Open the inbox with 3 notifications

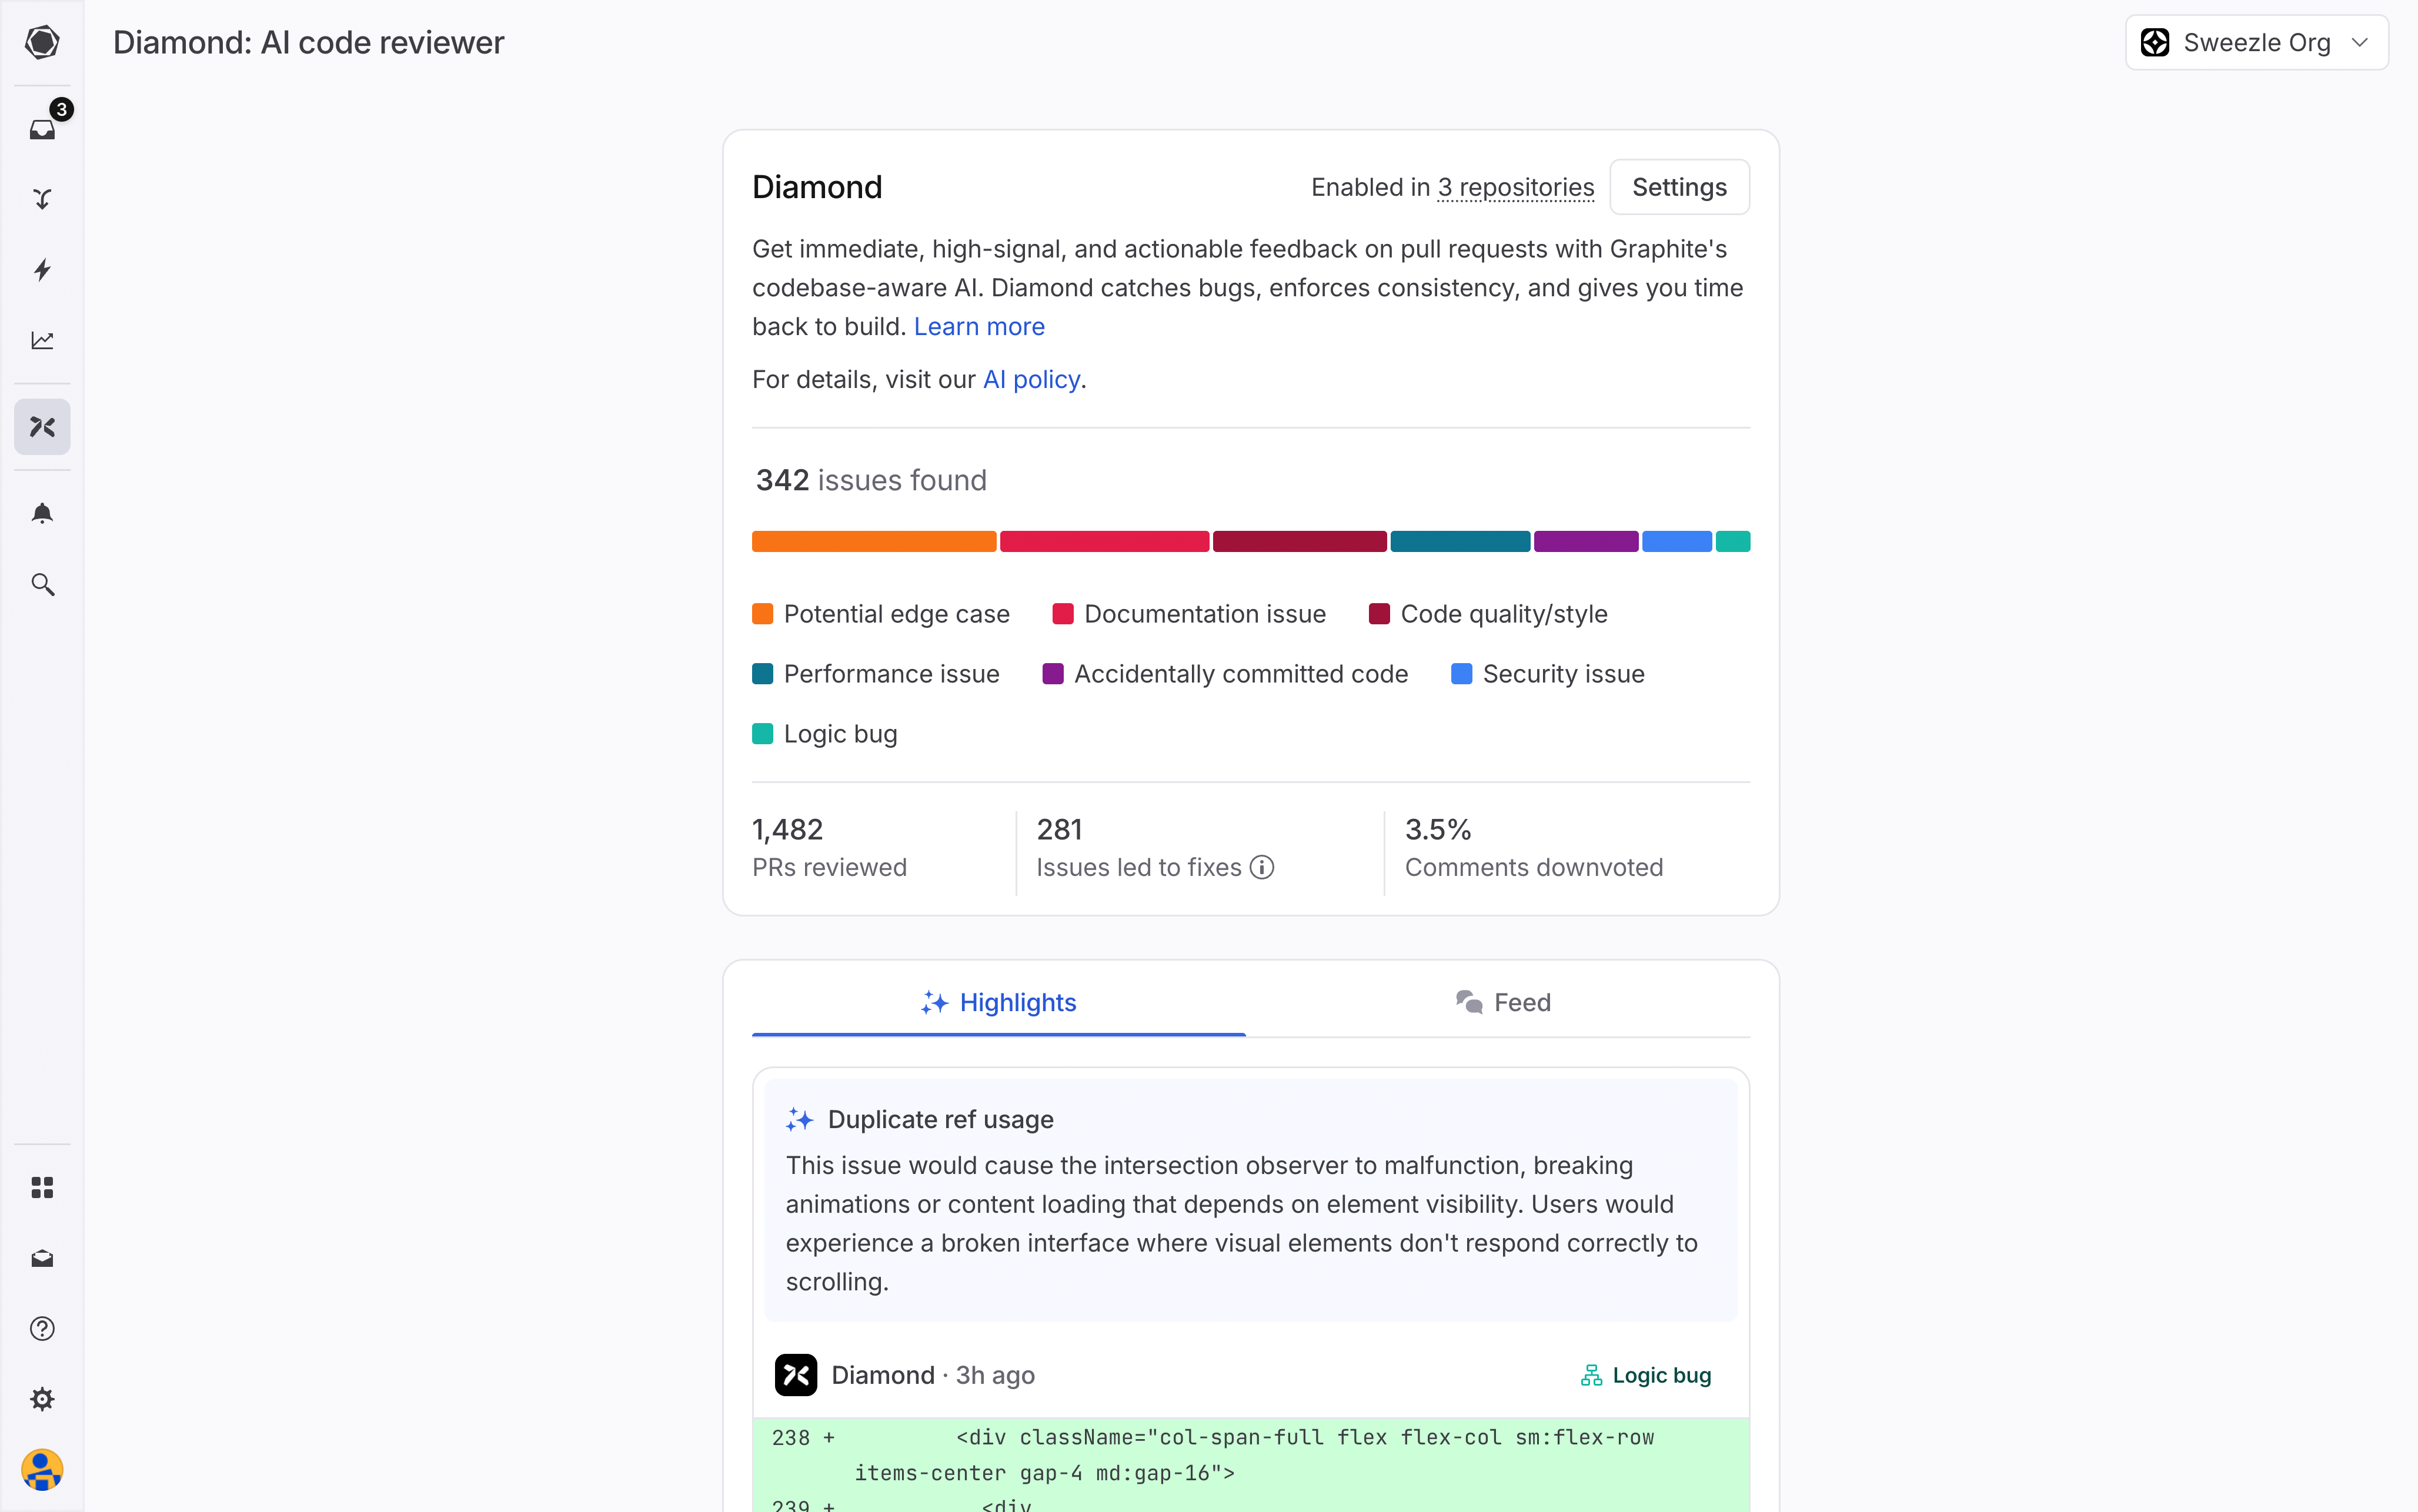[42, 129]
